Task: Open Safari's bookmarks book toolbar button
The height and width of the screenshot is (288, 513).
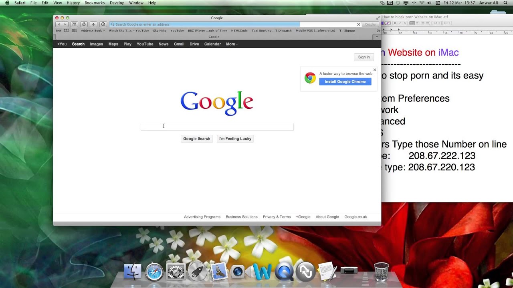Action: [74, 24]
